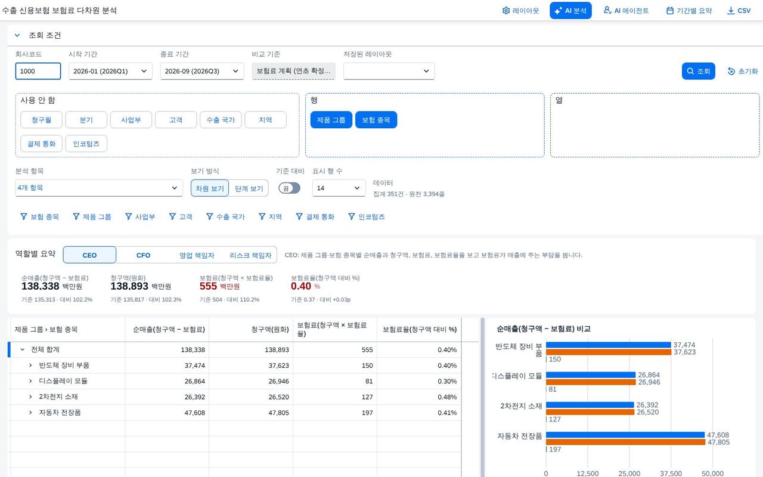
Task: Select the 분기 dimension chip
Action: [86, 120]
